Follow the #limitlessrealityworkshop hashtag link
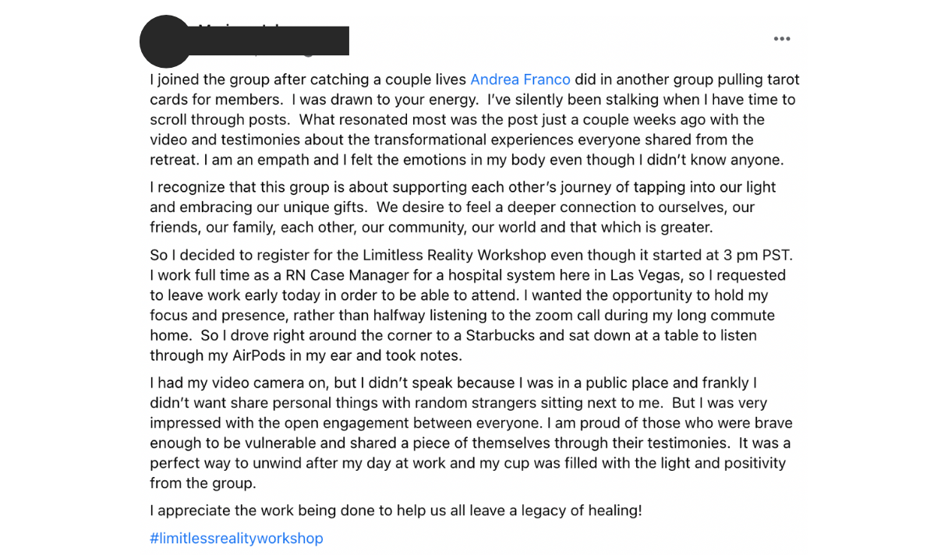The width and height of the screenshot is (948, 555). pyautogui.click(x=236, y=538)
